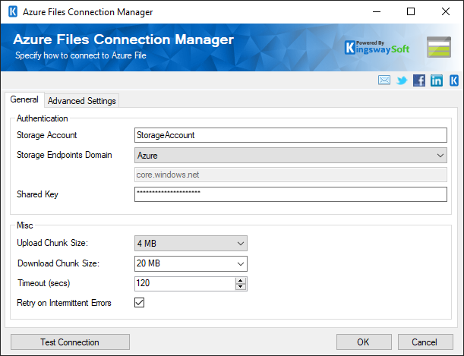Open the Twitter bird icon link

[x=402, y=80]
